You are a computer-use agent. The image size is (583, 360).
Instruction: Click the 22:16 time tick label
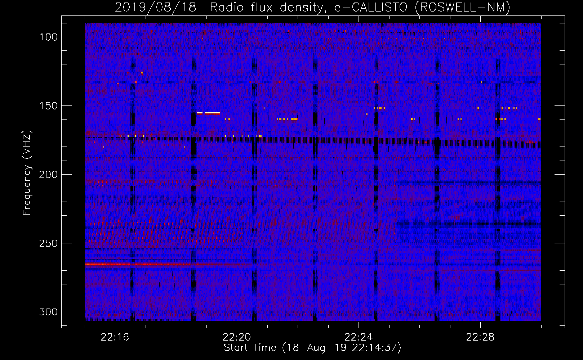pos(115,337)
